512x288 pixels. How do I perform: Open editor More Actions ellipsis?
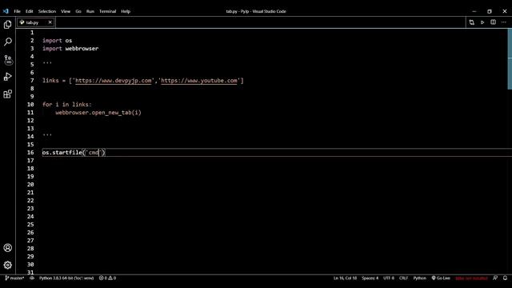[x=504, y=22]
